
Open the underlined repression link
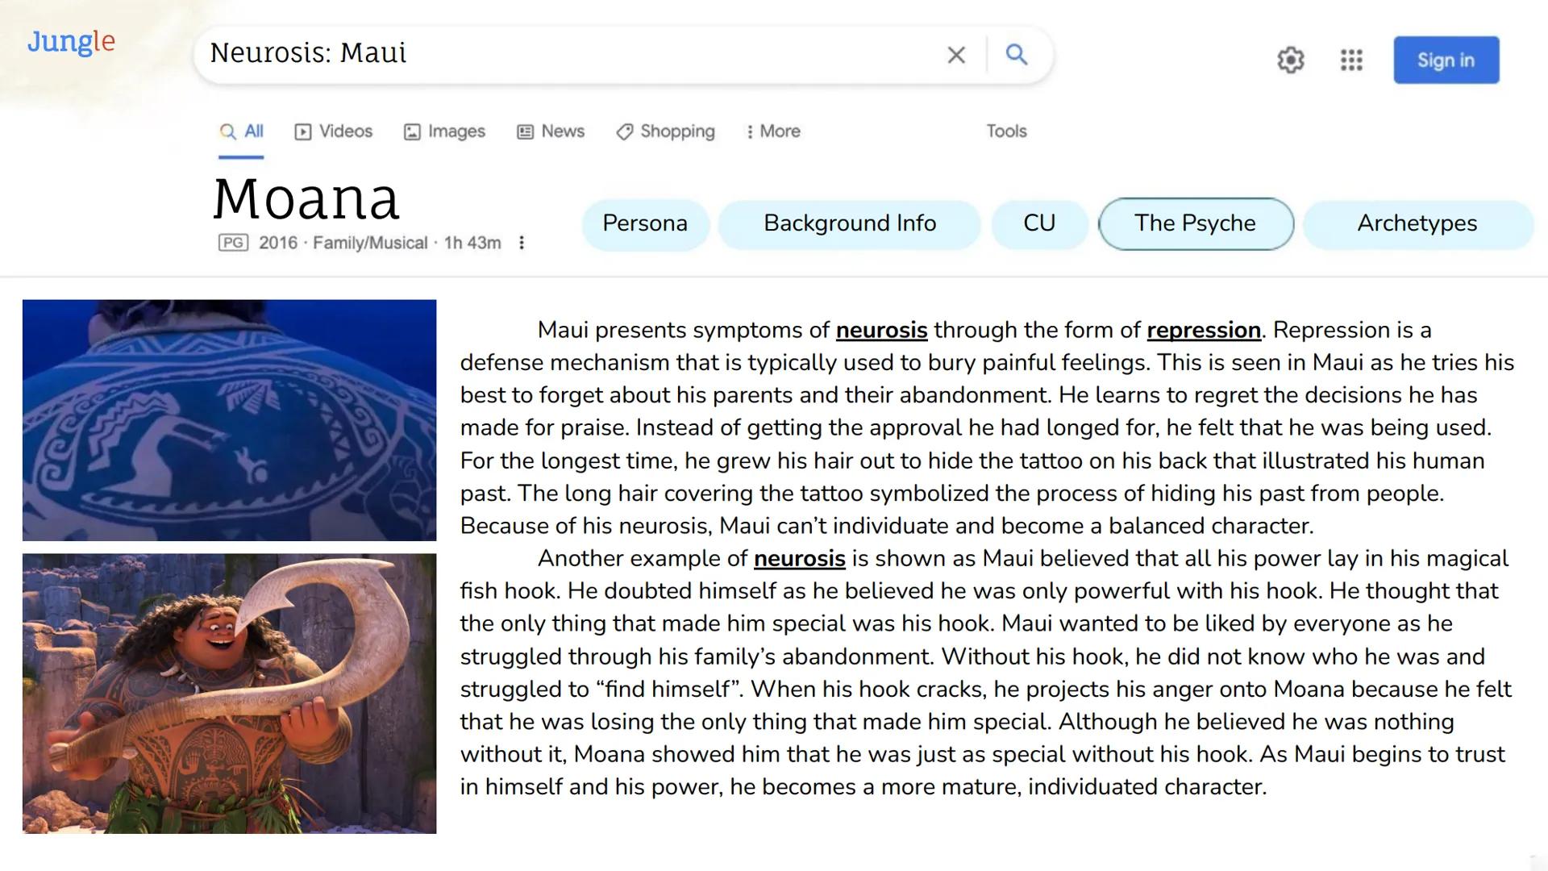click(1203, 331)
